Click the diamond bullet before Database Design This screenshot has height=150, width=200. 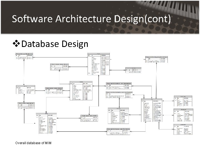pyautogui.click(x=16, y=44)
